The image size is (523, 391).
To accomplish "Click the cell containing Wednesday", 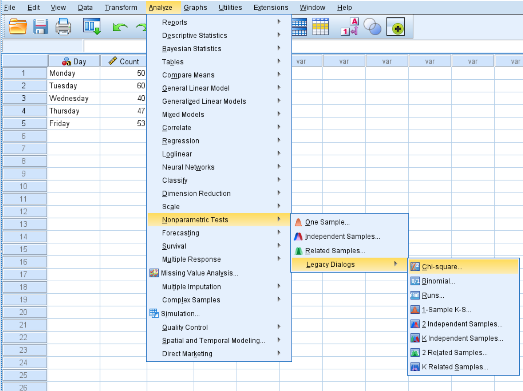I will (74, 98).
